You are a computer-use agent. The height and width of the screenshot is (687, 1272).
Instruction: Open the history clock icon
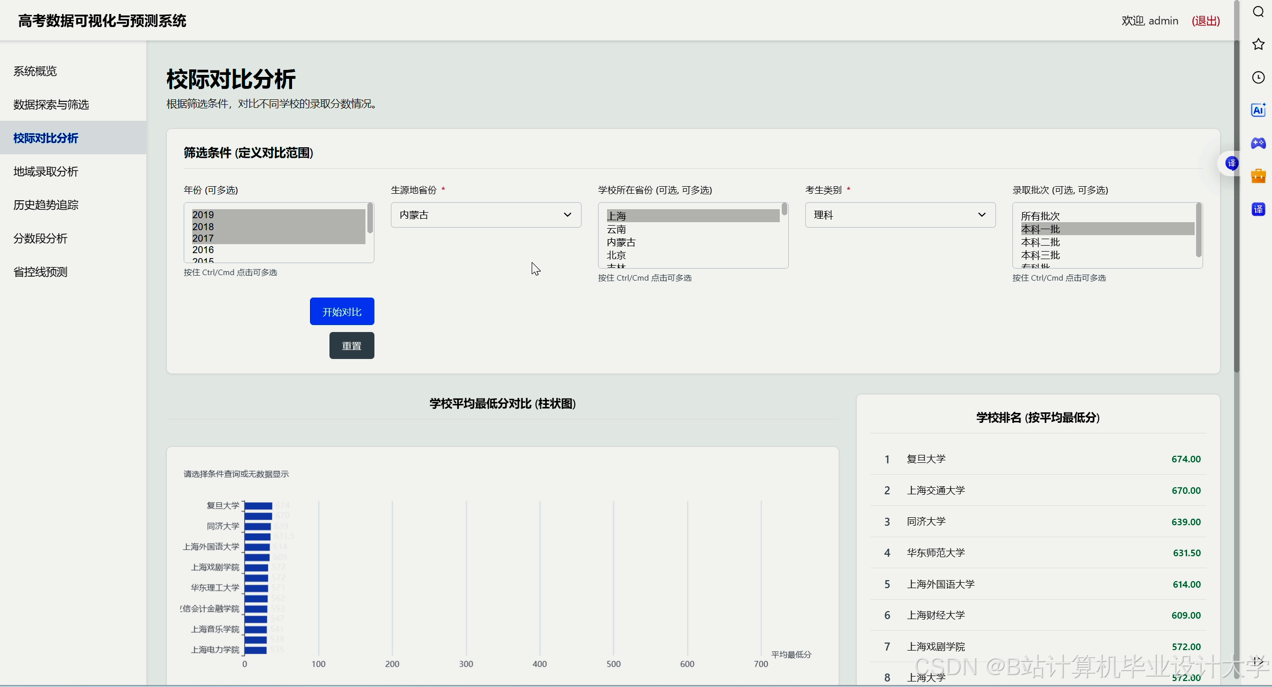point(1259,77)
